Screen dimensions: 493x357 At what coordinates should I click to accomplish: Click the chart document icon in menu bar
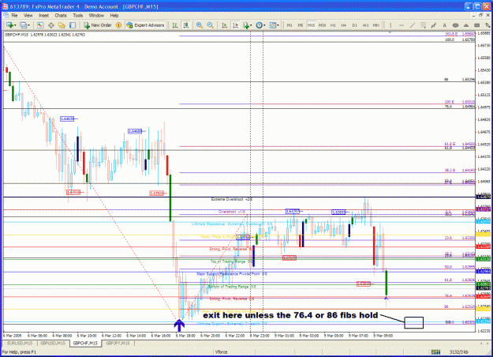point(6,16)
